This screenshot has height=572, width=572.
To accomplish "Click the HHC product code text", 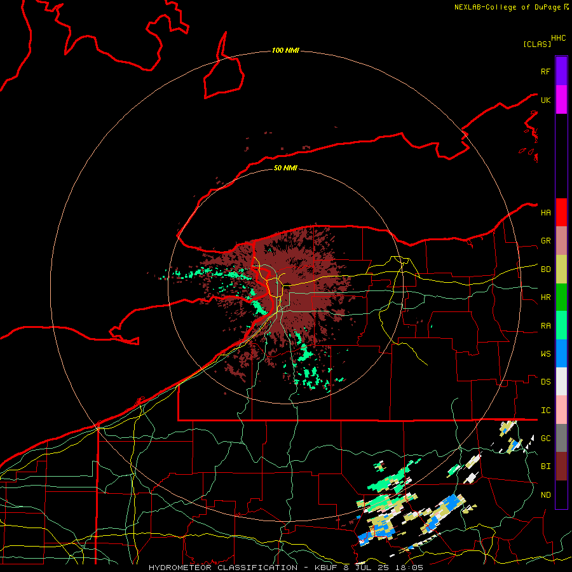I will point(558,38).
